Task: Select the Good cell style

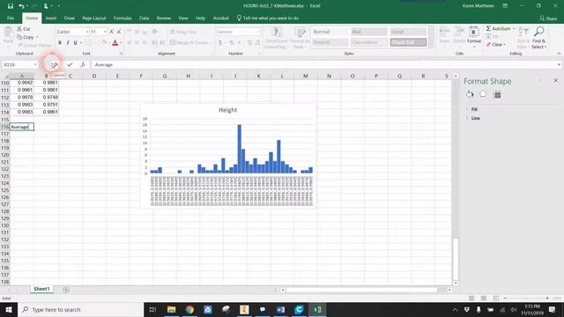Action: 408,32
